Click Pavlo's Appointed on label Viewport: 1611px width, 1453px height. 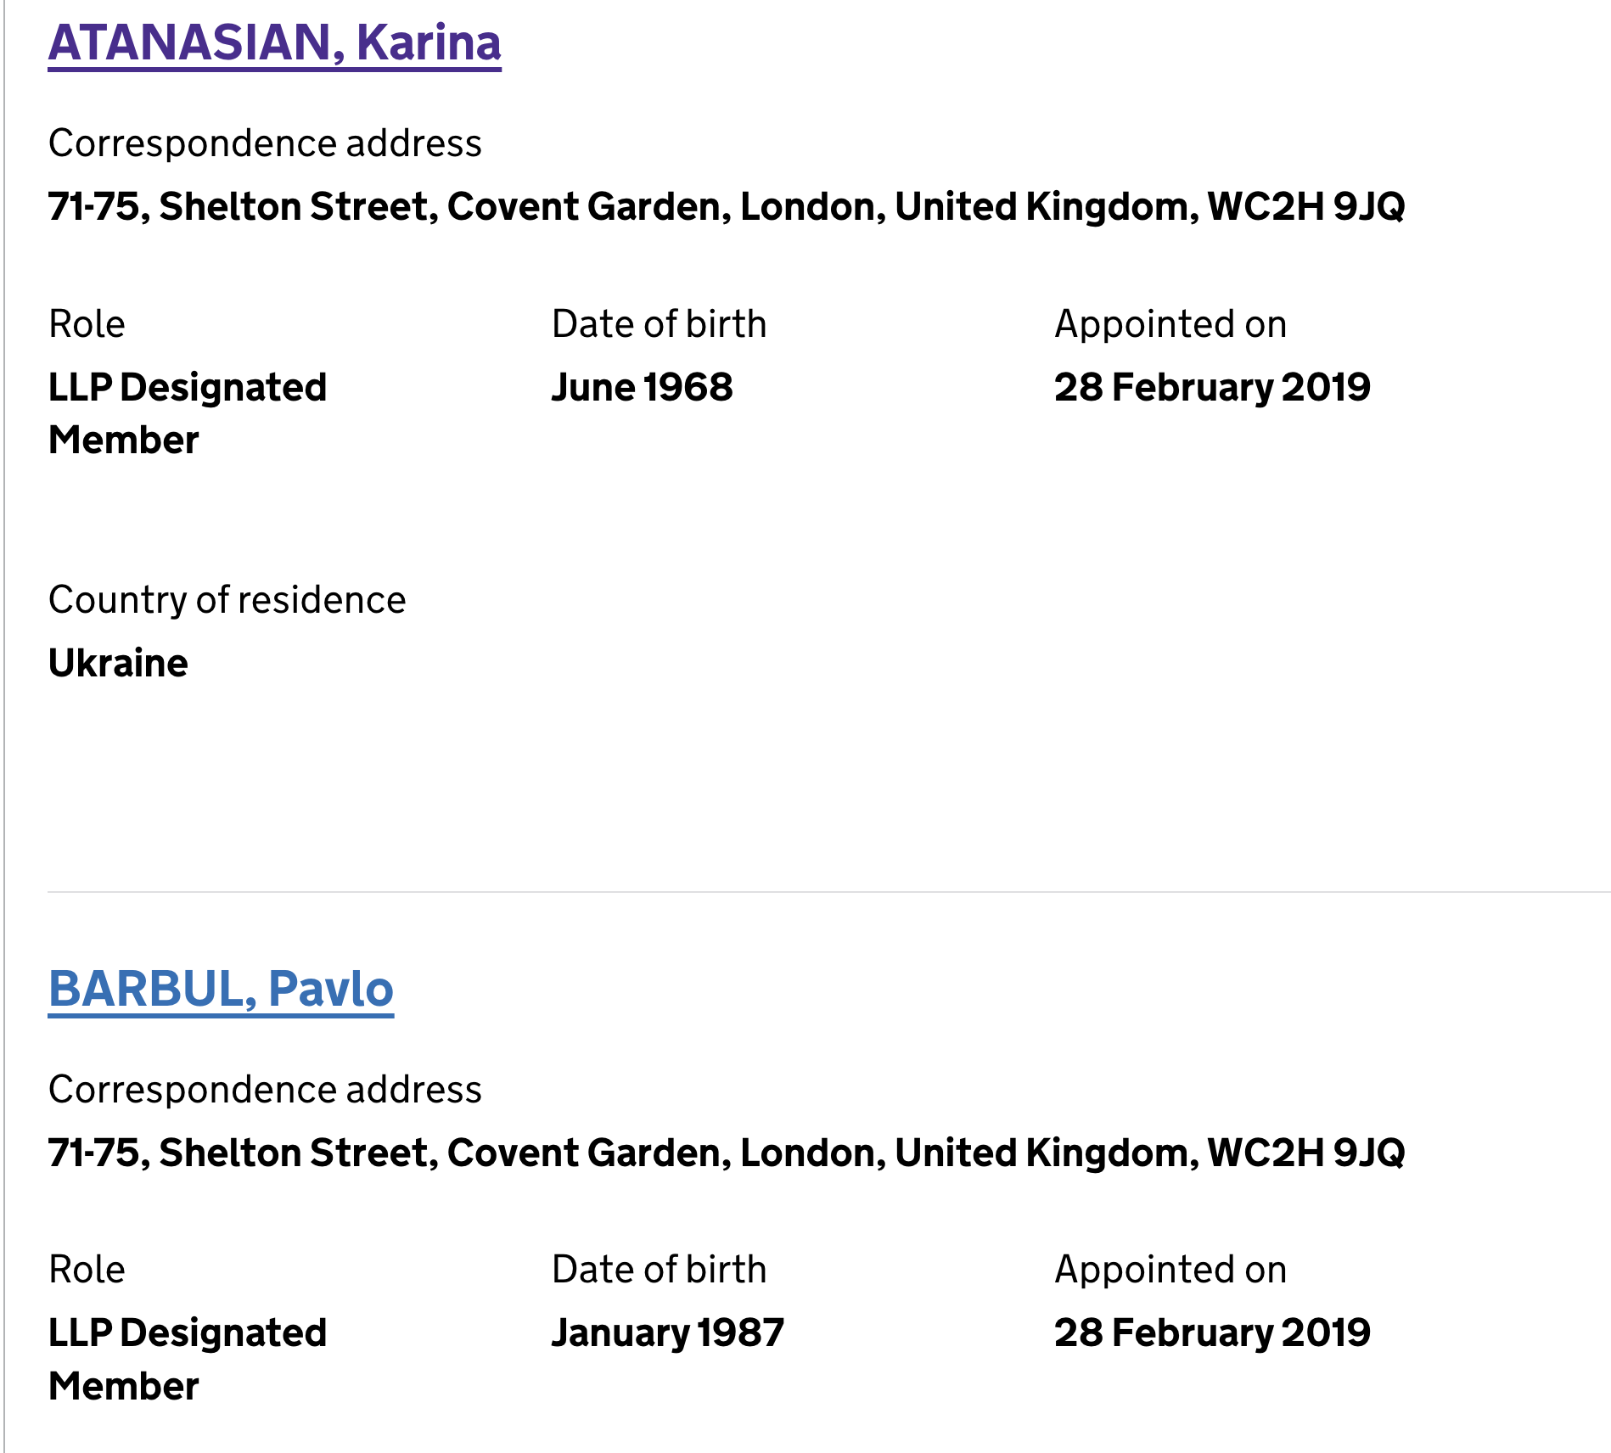click(1170, 1270)
